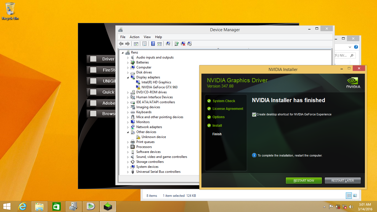This screenshot has height=212, width=377.
Task: Click search magnifier in Explorer window
Action: click(352, 55)
